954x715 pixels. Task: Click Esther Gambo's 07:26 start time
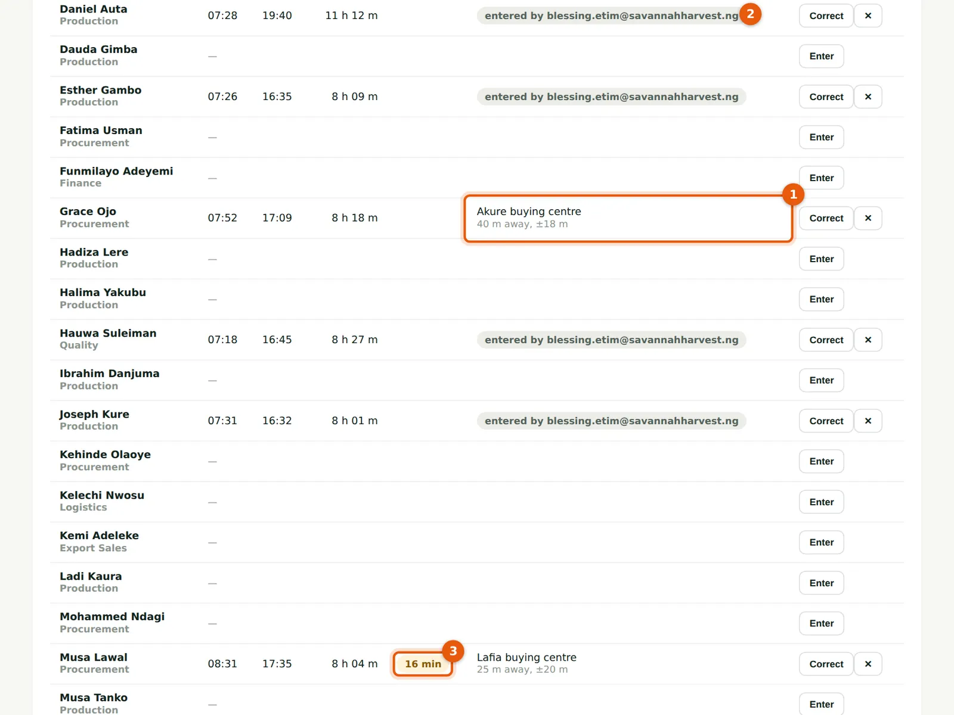(222, 97)
